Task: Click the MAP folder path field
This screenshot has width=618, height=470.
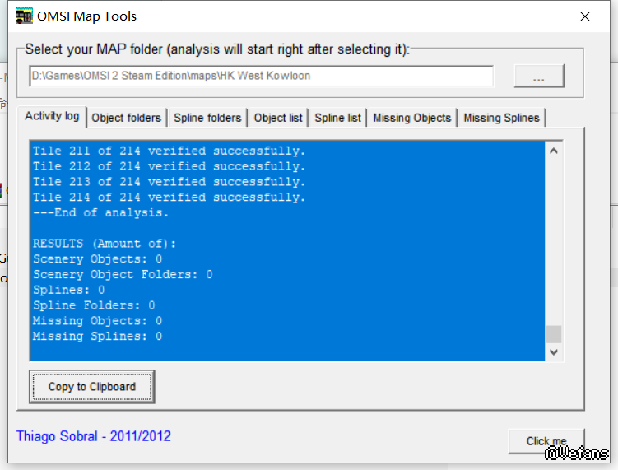Action: click(261, 76)
